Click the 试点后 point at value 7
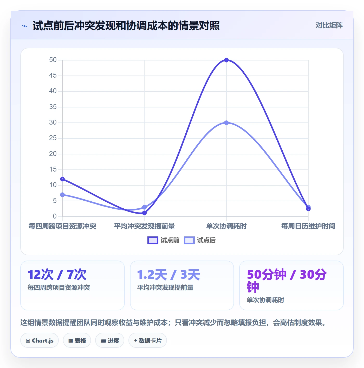Viewport: 364px width, 368px height. tap(62, 195)
